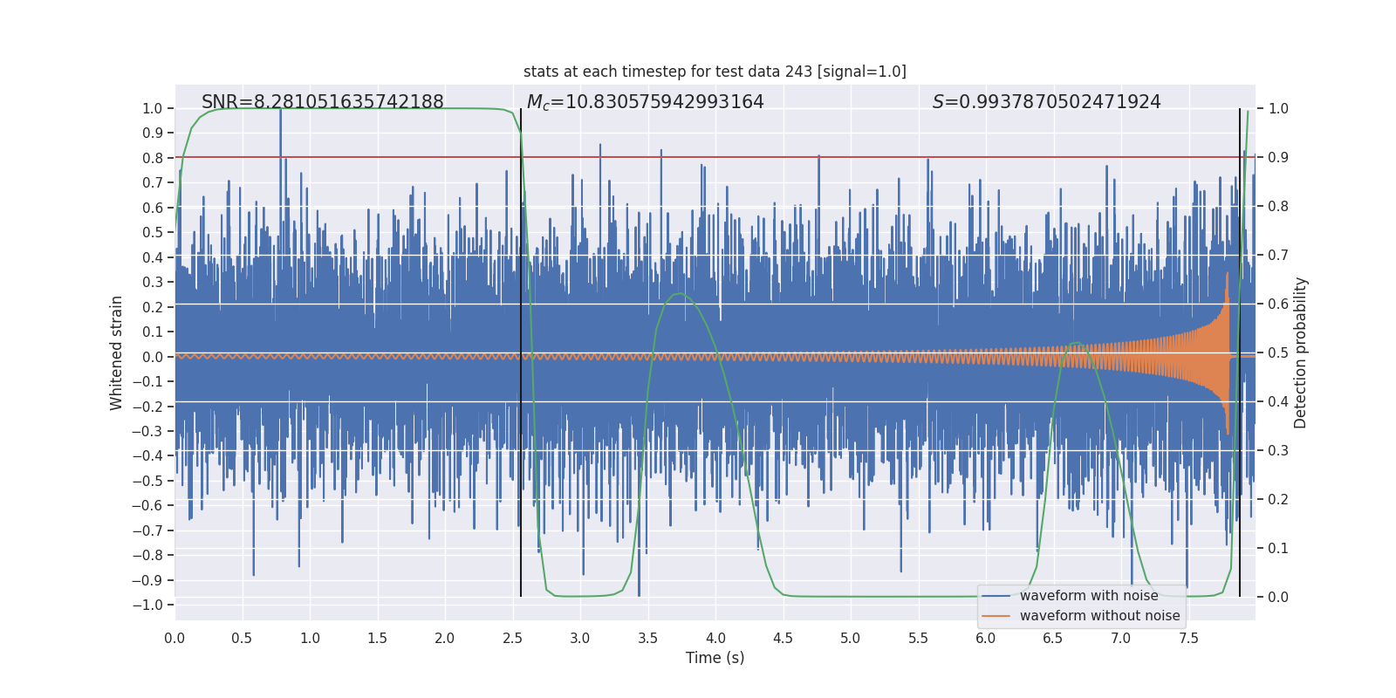Click the vertical black marker near 2.5 seconds

click(521, 352)
